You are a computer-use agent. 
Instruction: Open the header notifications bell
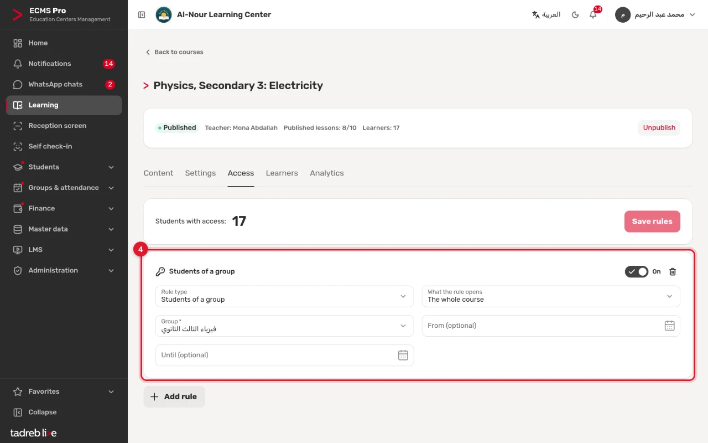(593, 15)
